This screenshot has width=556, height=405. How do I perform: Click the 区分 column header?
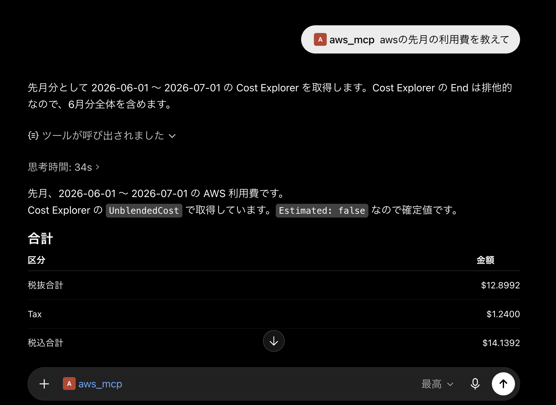tap(37, 260)
